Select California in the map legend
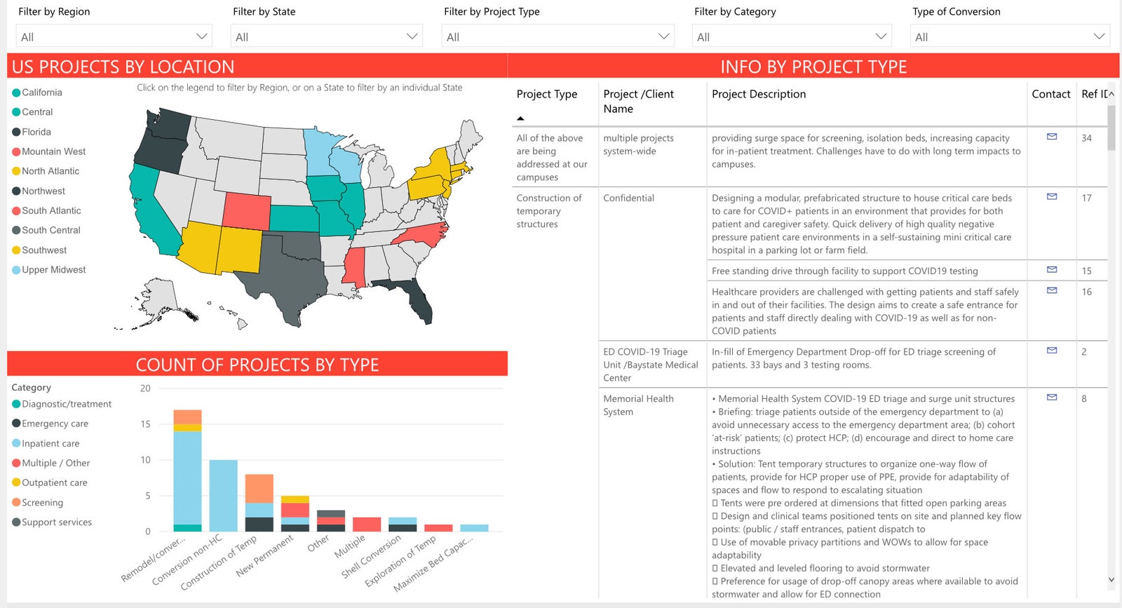This screenshot has height=608, width=1122. click(x=37, y=93)
